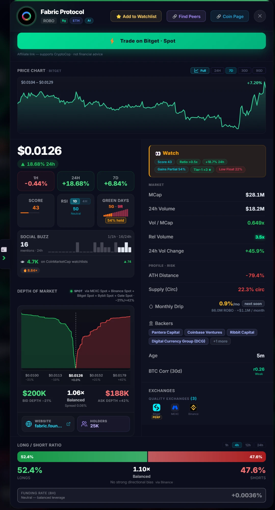
Task: Click the star icon in Add to Watchlist
Action: click(119, 17)
